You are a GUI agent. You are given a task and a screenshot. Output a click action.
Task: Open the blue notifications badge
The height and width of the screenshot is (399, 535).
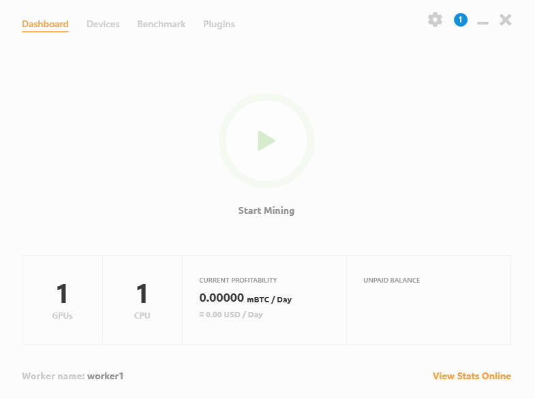(461, 20)
